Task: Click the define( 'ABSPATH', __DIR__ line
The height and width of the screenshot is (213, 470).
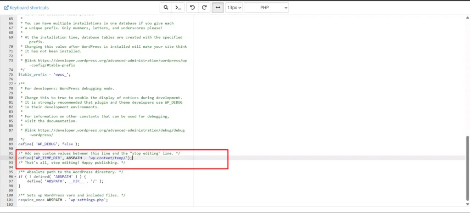Action: click(65, 181)
